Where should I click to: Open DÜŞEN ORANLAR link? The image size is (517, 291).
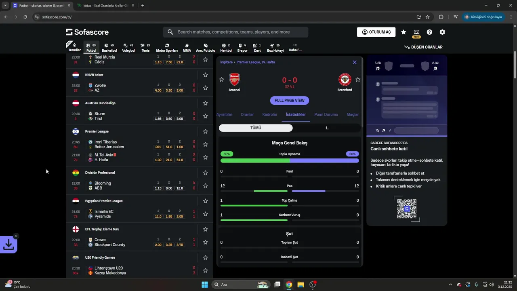pyautogui.click(x=423, y=47)
